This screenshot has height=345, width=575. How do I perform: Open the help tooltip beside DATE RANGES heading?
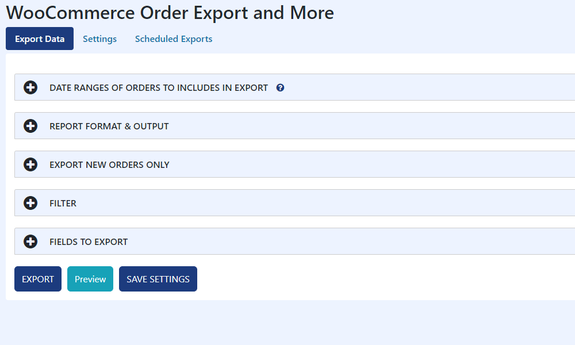280,87
